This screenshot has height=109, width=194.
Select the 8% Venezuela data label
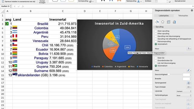pos(117,37)
